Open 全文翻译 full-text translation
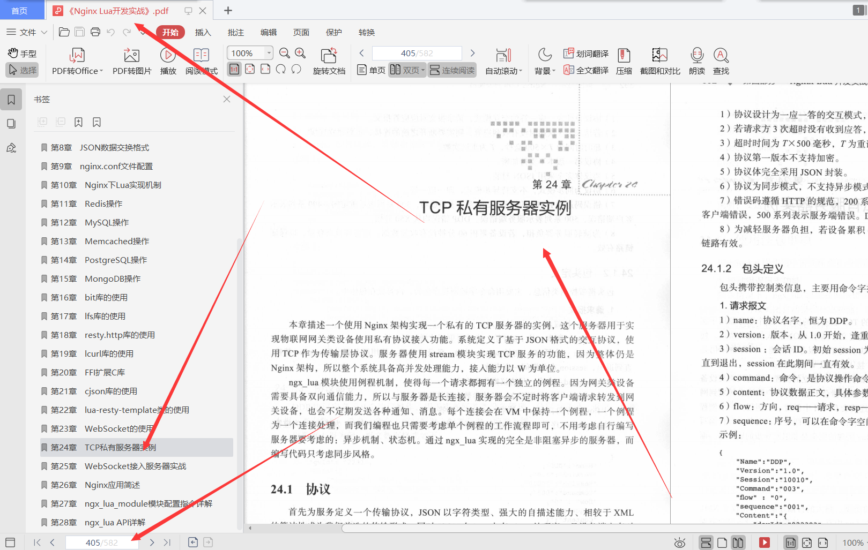 click(x=585, y=70)
